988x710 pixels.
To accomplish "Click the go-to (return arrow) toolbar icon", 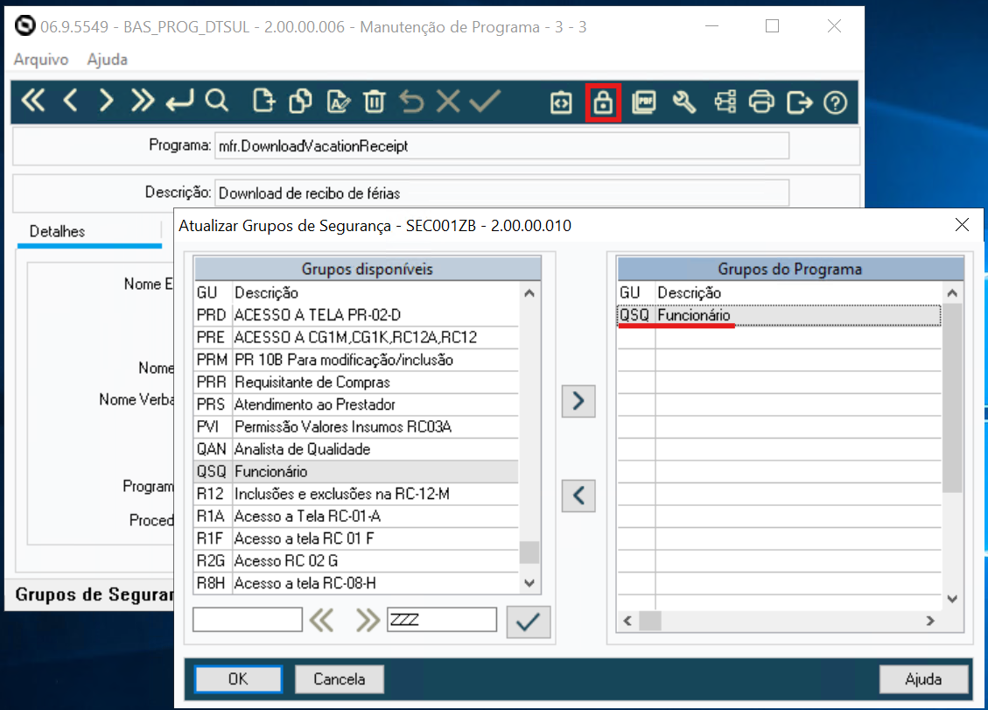I will tap(179, 101).
